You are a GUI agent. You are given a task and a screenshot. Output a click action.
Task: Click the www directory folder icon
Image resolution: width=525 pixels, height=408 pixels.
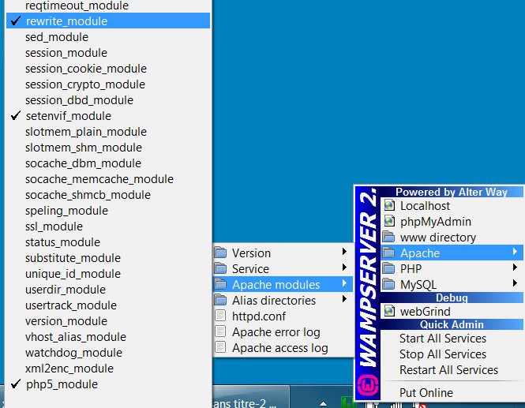click(x=388, y=237)
